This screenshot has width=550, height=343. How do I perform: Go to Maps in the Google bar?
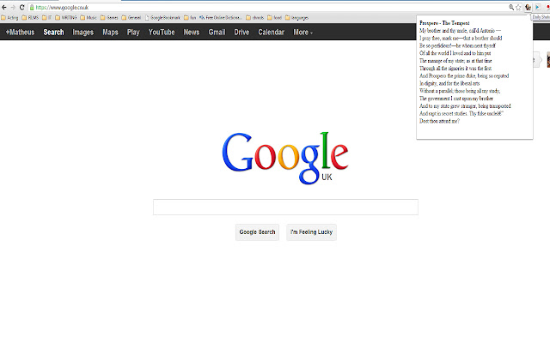pos(110,33)
